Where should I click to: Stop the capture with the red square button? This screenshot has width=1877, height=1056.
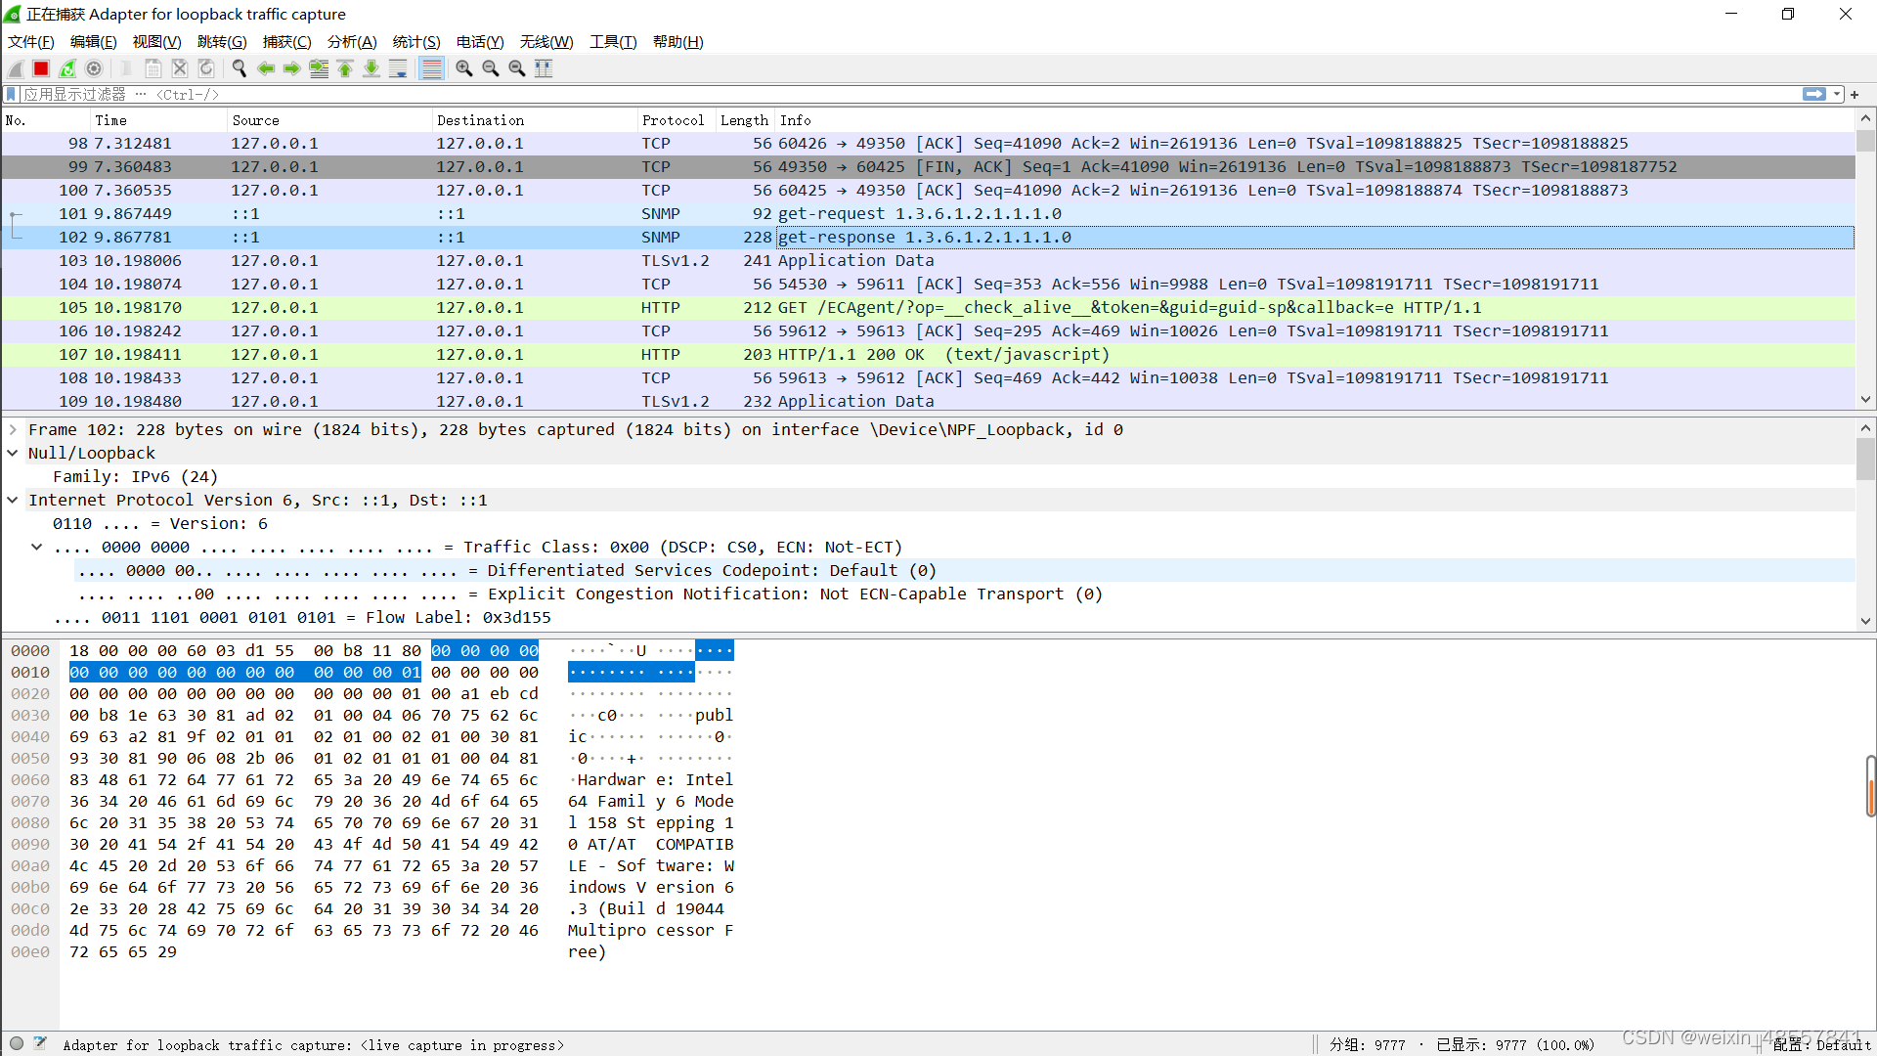(x=41, y=68)
